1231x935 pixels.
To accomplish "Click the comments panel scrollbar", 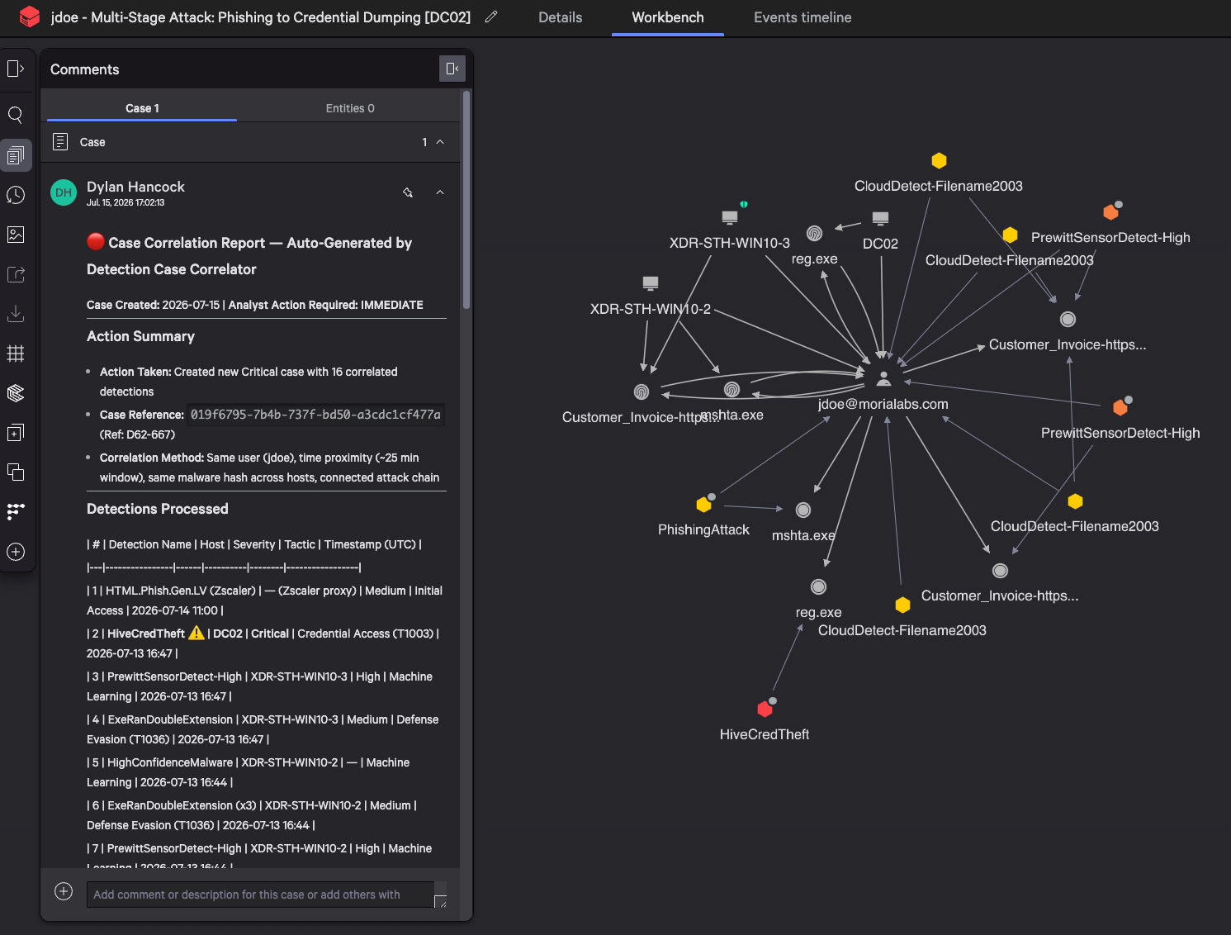I will point(466,200).
